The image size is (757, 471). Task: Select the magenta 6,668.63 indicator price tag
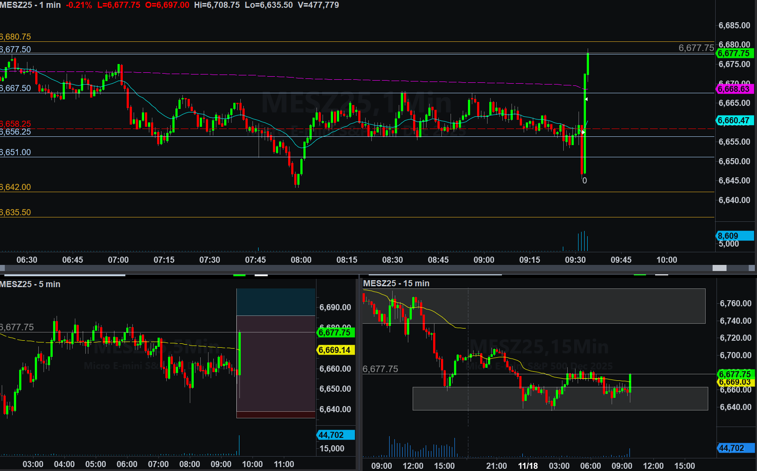(734, 89)
